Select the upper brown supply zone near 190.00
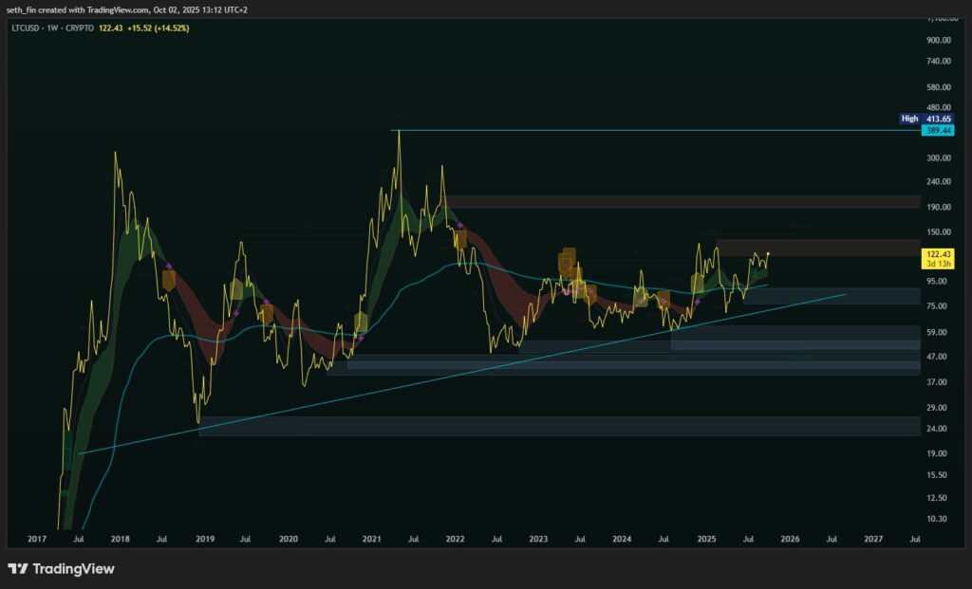This screenshot has height=589, width=972. (683, 202)
